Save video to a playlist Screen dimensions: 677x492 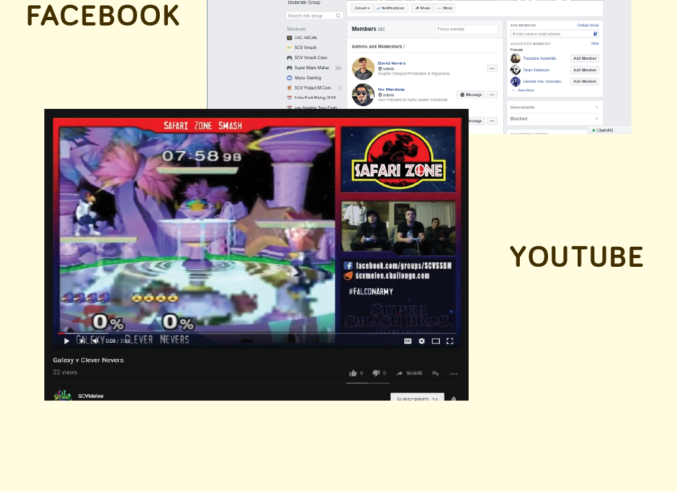coord(436,373)
